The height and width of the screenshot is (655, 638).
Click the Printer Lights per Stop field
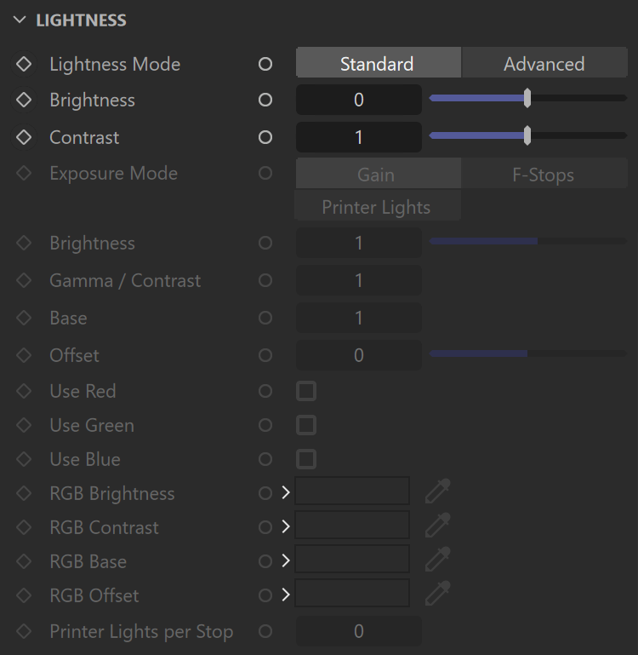pos(359,631)
